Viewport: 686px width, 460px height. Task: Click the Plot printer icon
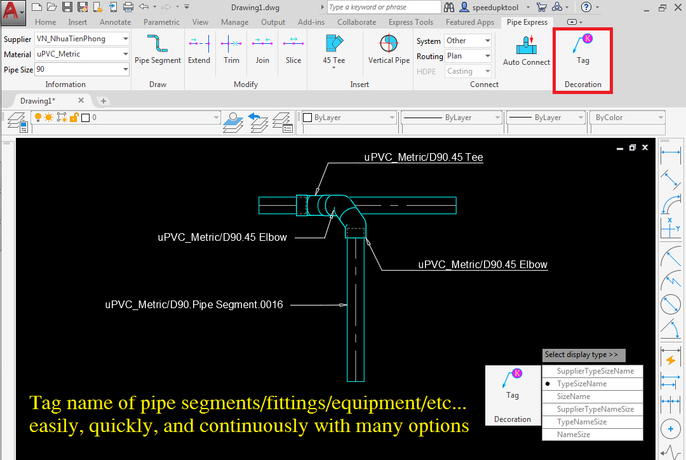coord(128,6)
